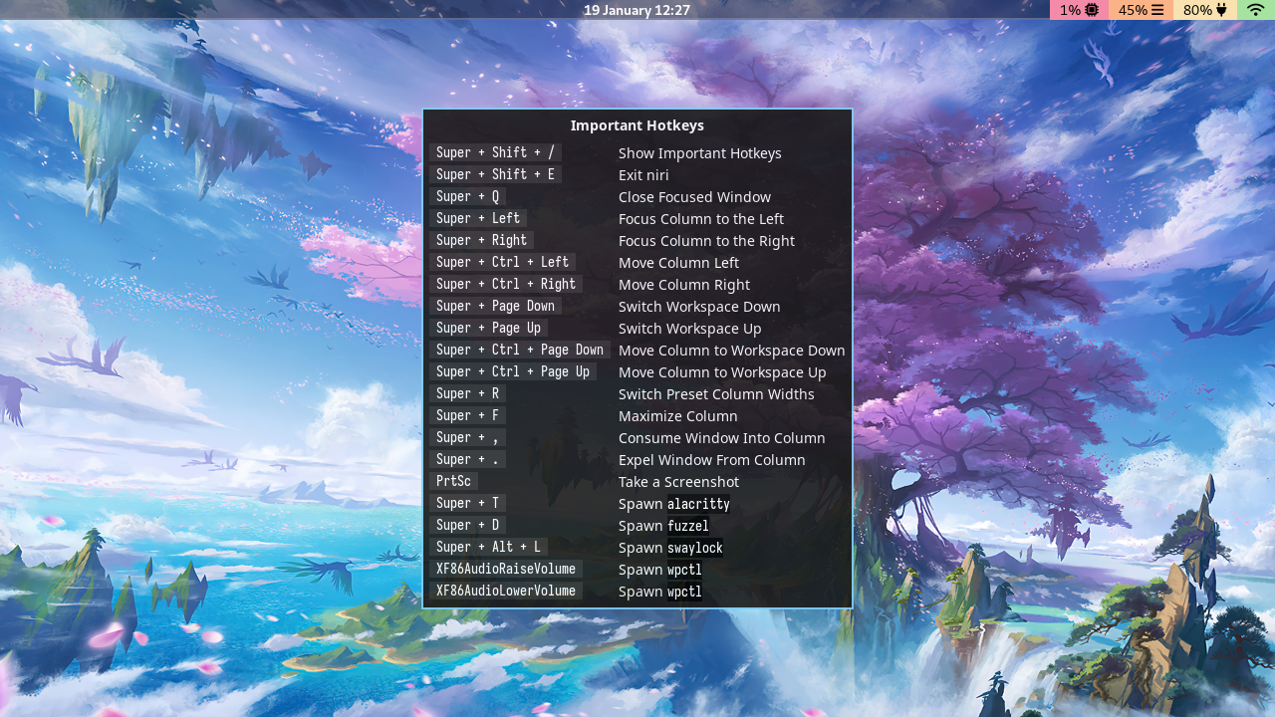Click the Super + Ctrl + Left key label
Viewport: 1275px width, 717px height.
click(x=502, y=262)
